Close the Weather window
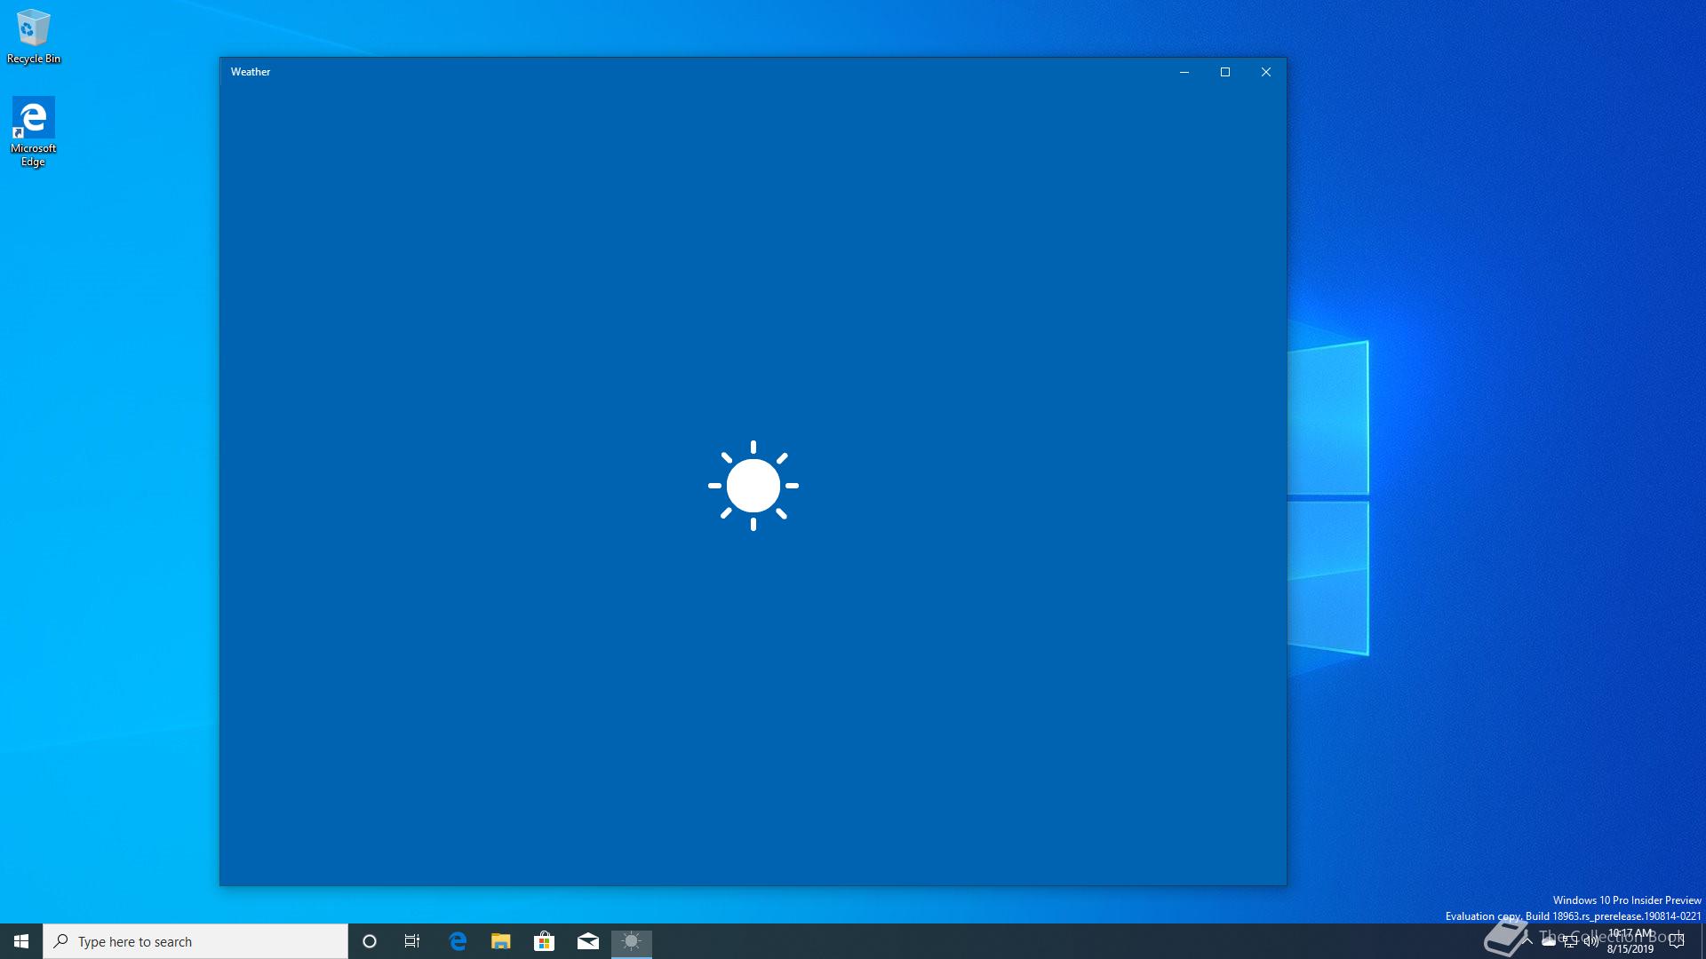1706x959 pixels. coord(1266,72)
